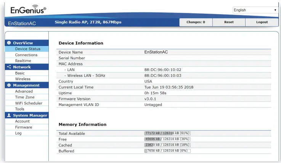Screen dimensions: 281x163
Task: Click the Total Available label
Action: (x=72, y=133)
